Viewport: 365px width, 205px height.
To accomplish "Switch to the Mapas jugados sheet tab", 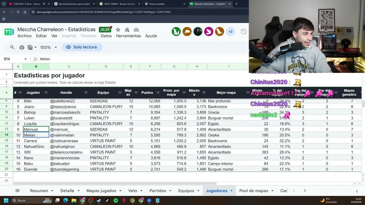I will (x=101, y=191).
